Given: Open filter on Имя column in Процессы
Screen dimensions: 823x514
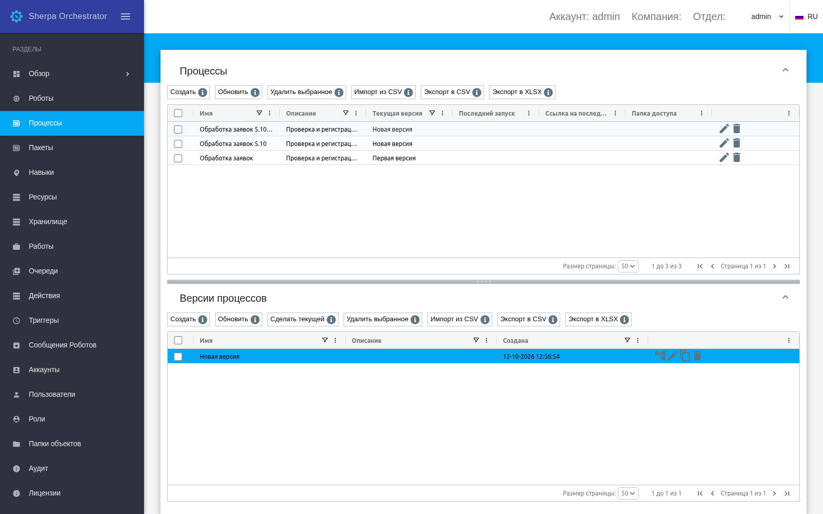Looking at the screenshot, I should coord(259,113).
